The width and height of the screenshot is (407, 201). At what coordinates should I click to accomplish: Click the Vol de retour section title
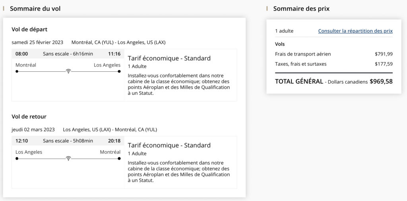tap(29, 117)
